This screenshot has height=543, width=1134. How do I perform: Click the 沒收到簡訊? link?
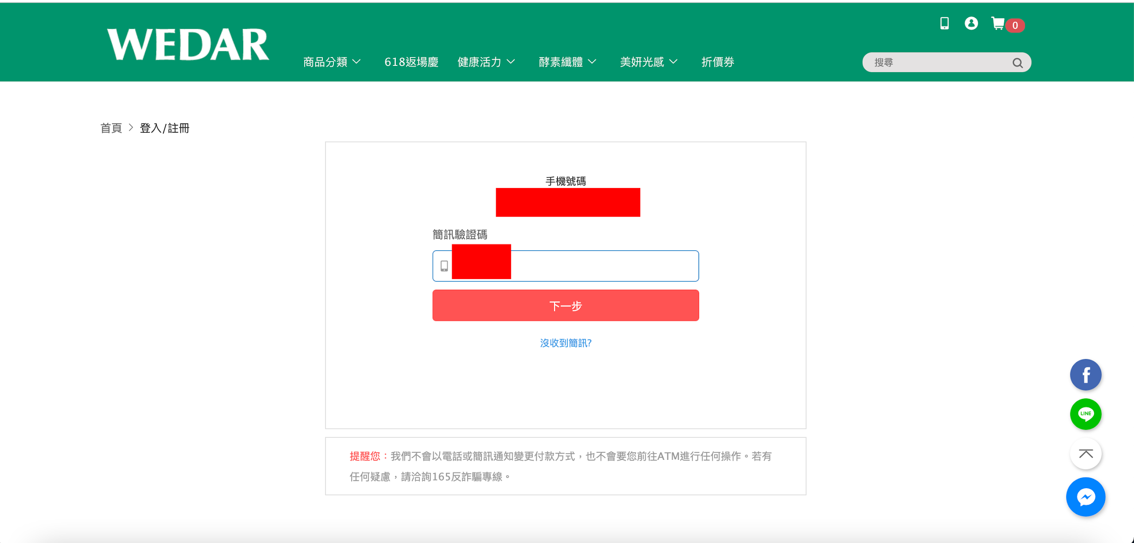coord(565,343)
